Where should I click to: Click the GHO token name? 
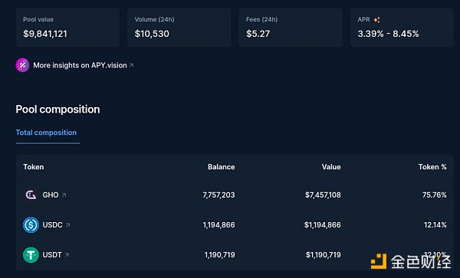coord(51,195)
